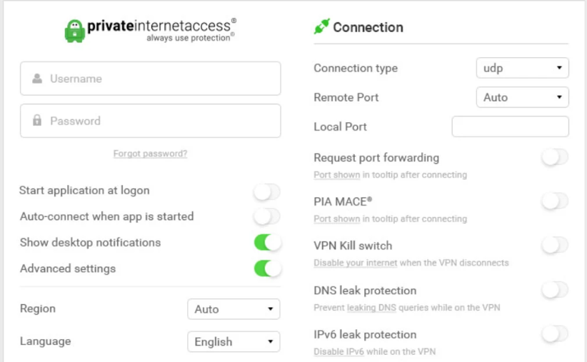Disable Show desktop notifications
587x362 pixels.
tap(267, 243)
